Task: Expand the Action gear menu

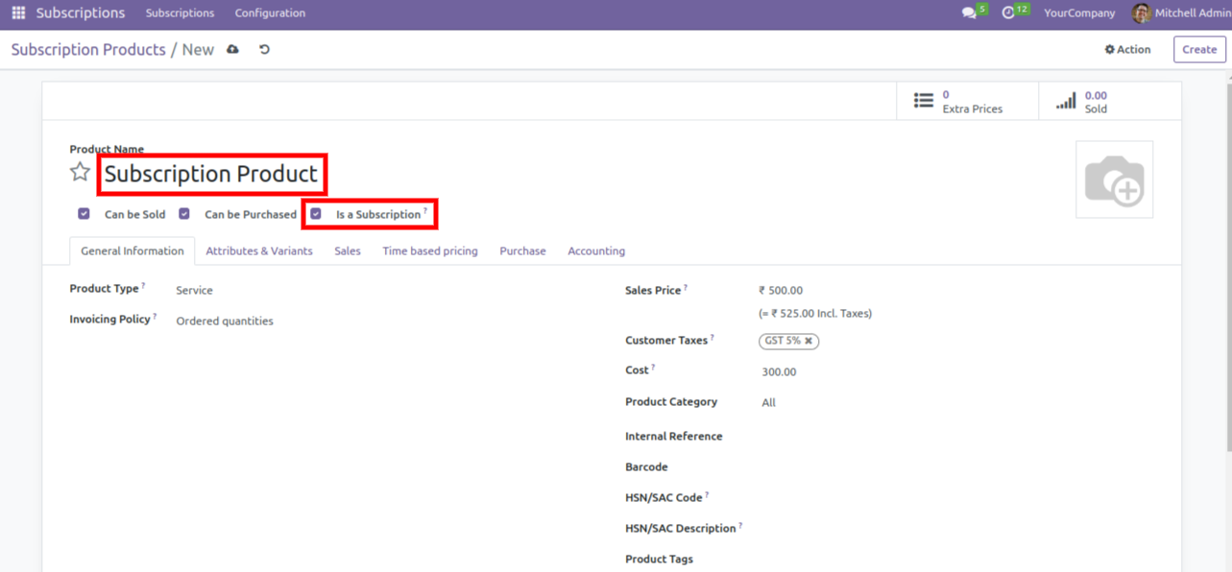Action: 1127,50
